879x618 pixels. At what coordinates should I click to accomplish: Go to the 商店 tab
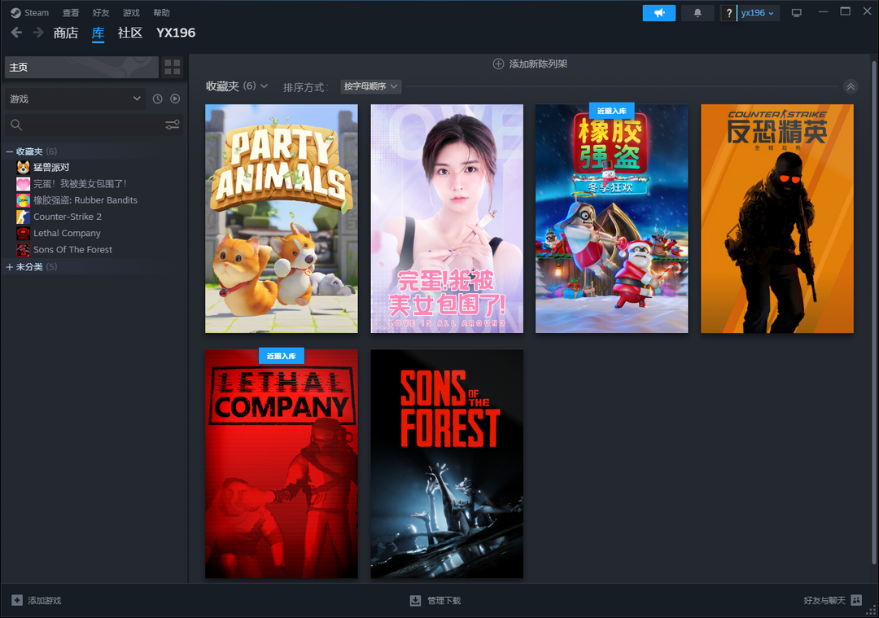pyautogui.click(x=66, y=33)
